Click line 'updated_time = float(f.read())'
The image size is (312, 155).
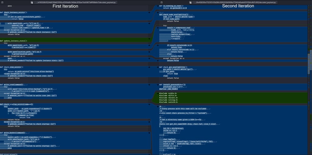(26, 26)
